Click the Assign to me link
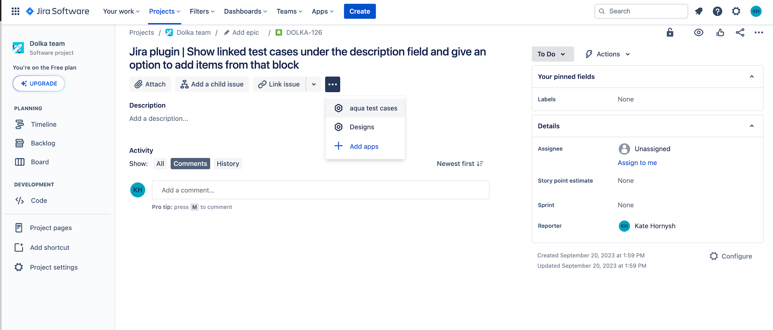Viewport: 773px width, 330px height. (637, 163)
